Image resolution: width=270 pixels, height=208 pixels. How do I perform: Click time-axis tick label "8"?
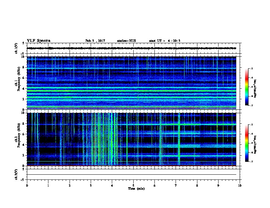(197, 186)
